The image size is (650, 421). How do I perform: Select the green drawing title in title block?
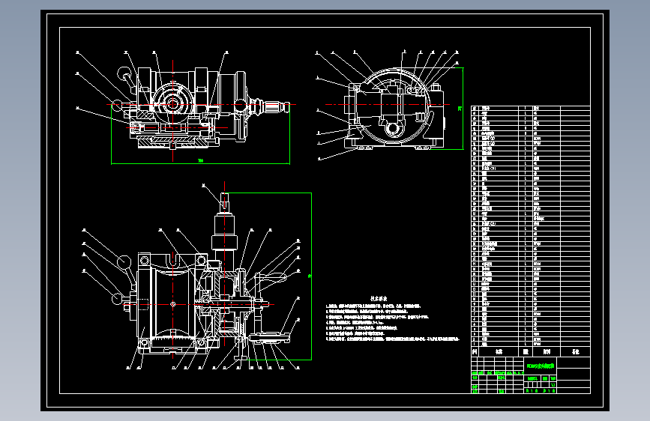540,366
